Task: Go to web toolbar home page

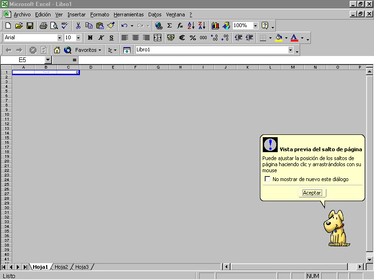Action: (57, 50)
